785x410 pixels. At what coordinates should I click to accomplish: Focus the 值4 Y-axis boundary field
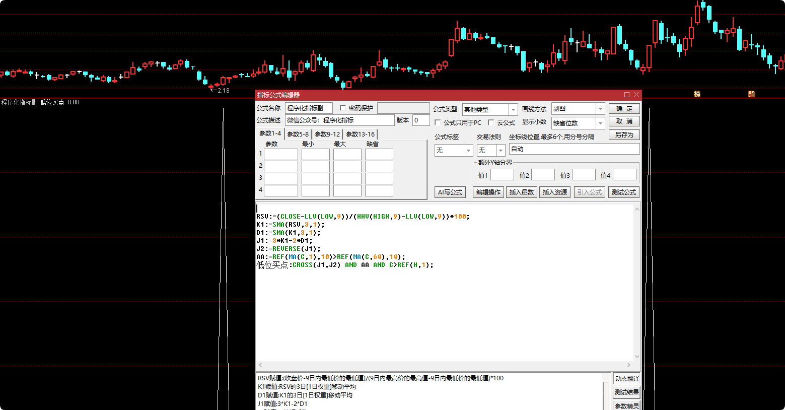(x=624, y=175)
